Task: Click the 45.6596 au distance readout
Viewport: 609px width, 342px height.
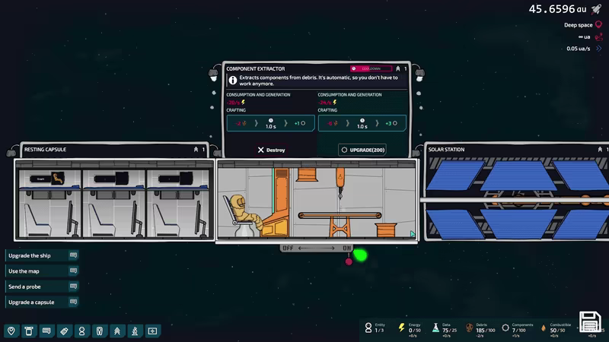Action: 558,9
